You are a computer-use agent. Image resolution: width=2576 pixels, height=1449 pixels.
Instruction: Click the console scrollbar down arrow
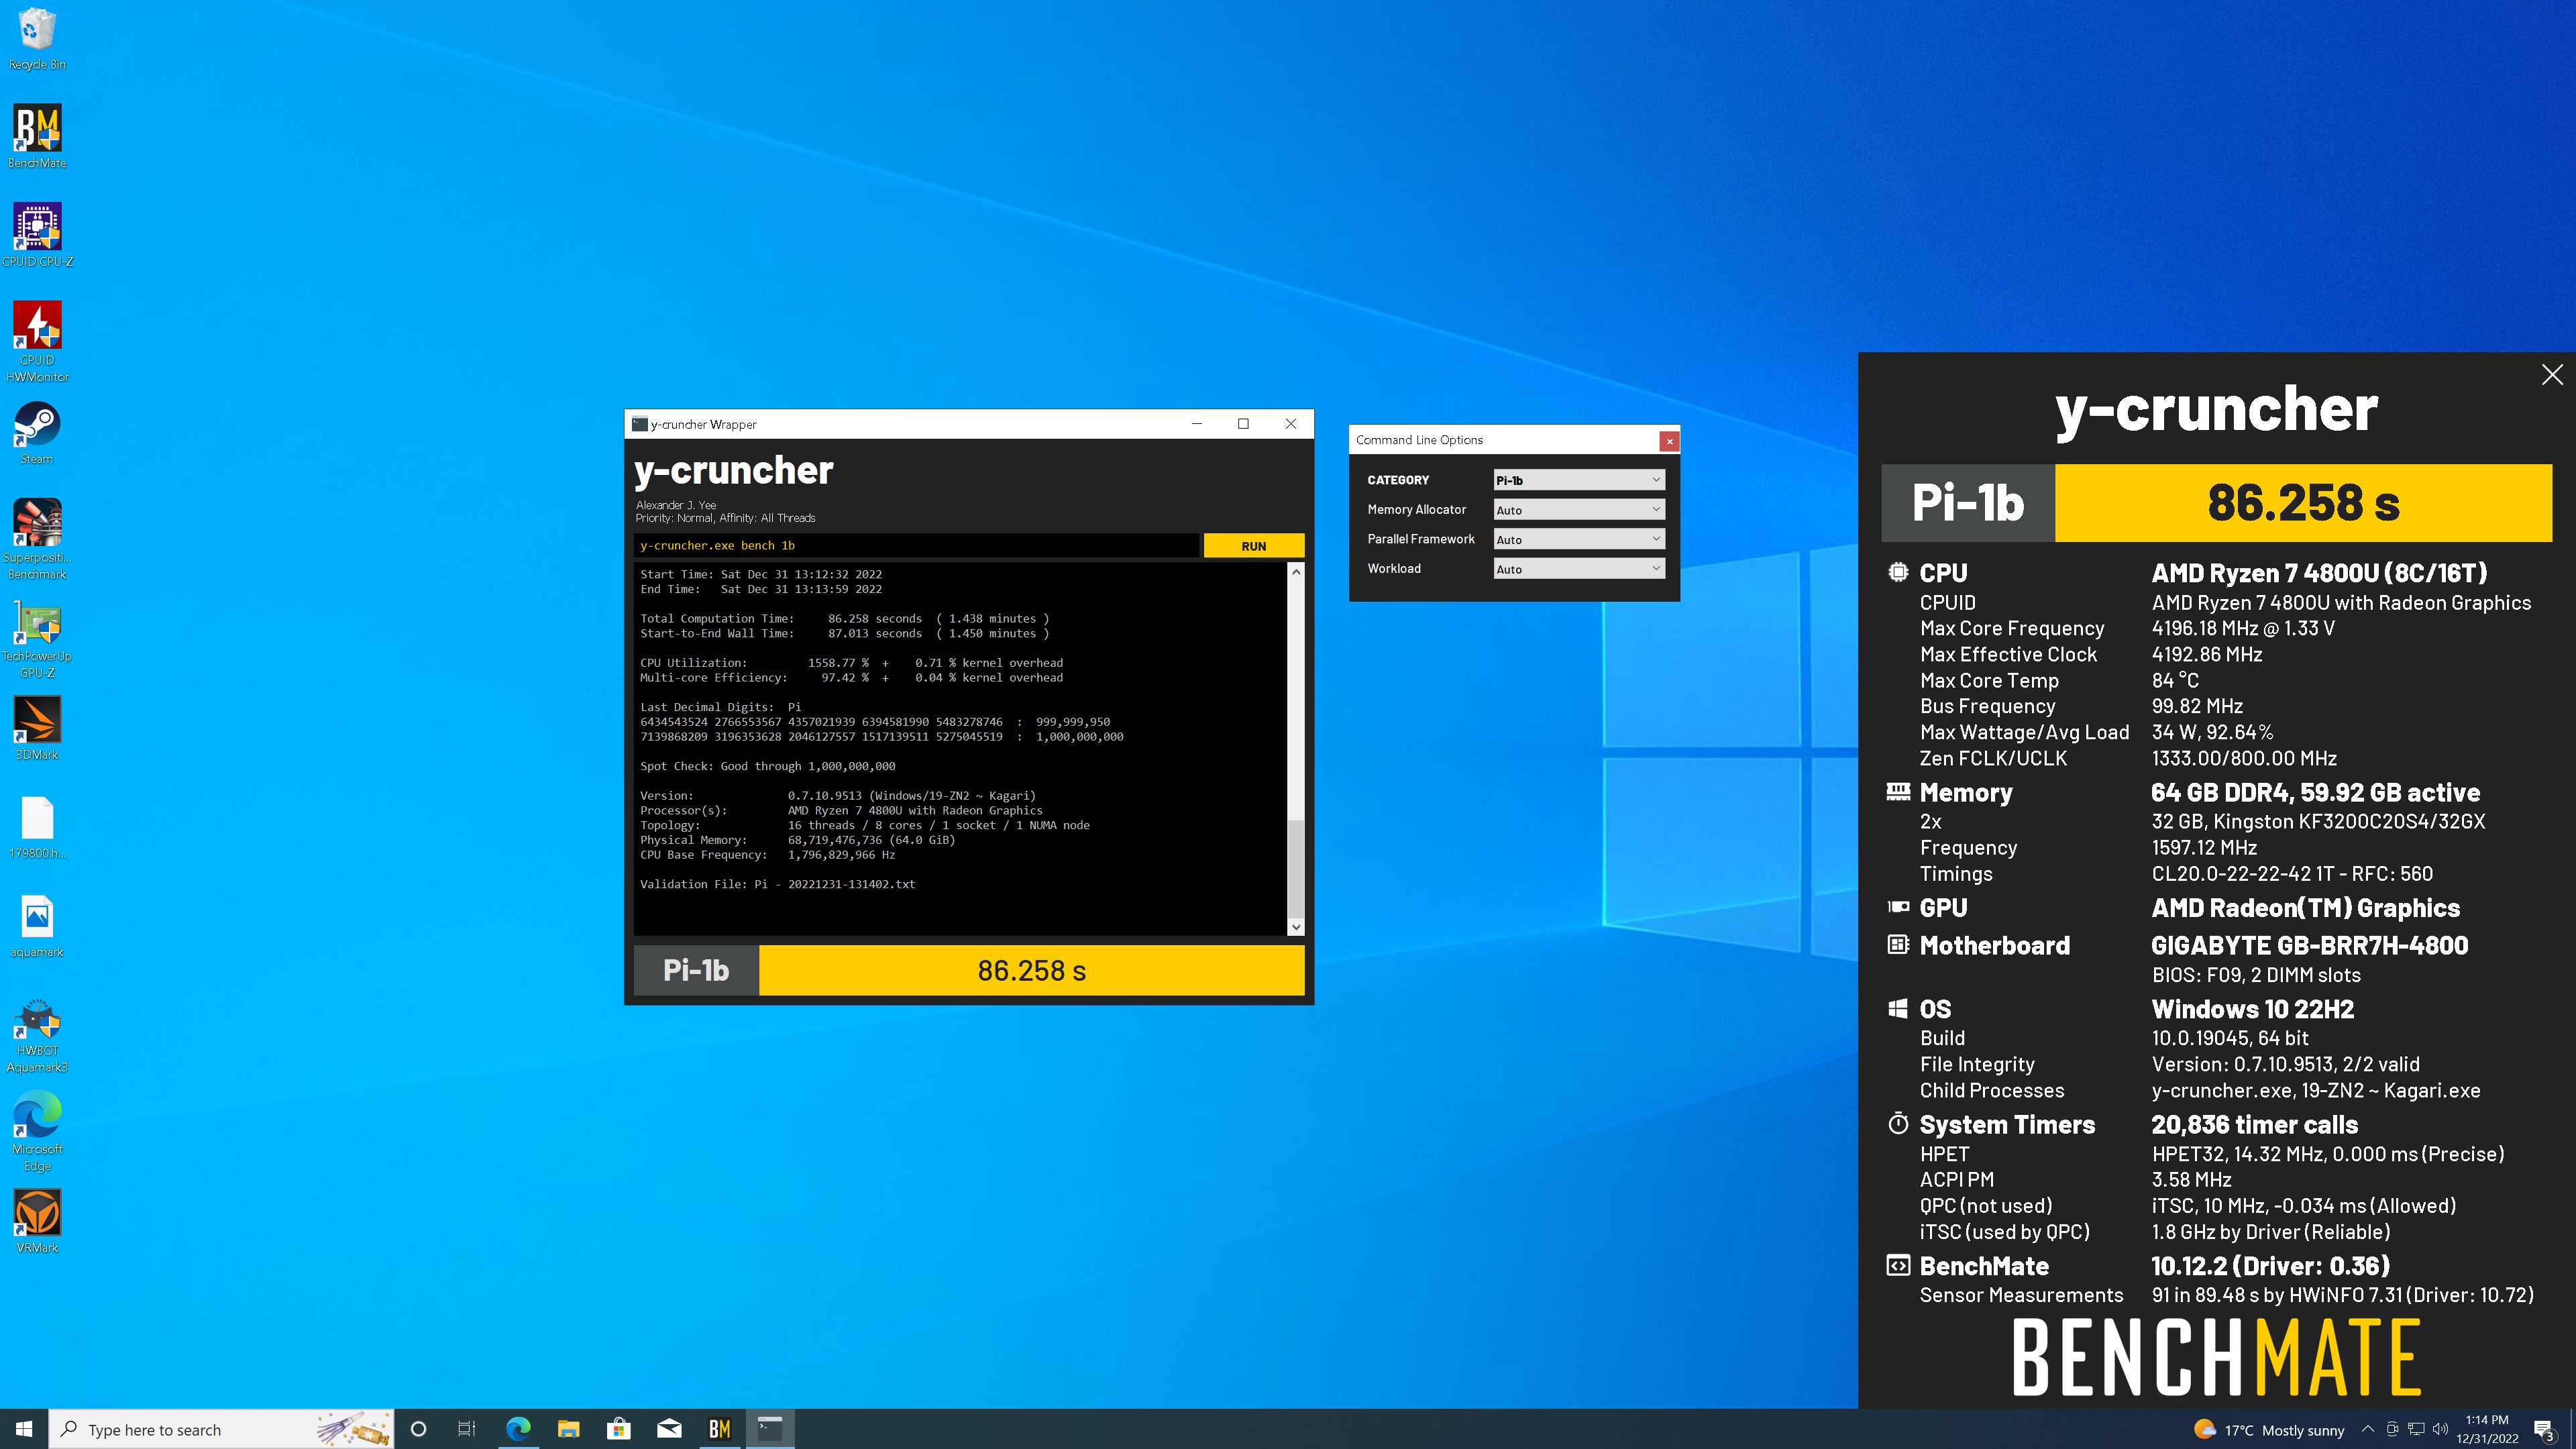(x=1296, y=927)
